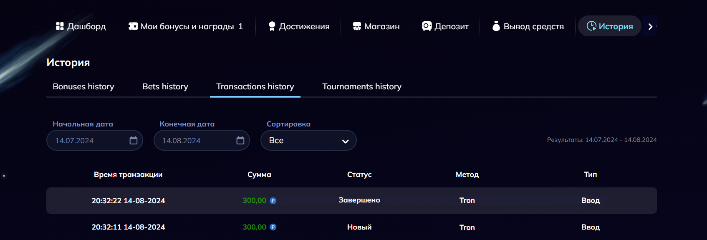707x240 pixels.
Task: Click the Достижения icon
Action: (272, 26)
